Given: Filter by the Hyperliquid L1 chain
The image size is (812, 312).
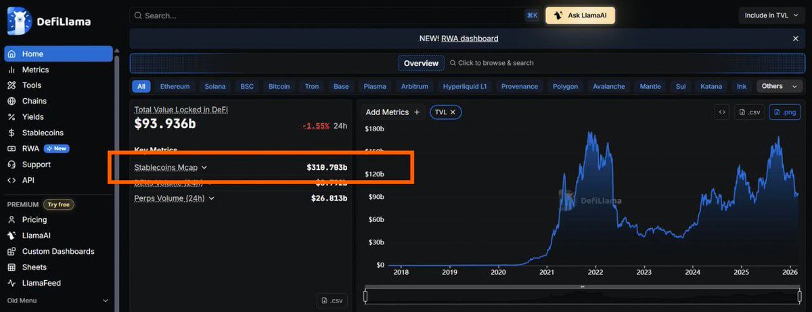Looking at the screenshot, I should tap(465, 87).
